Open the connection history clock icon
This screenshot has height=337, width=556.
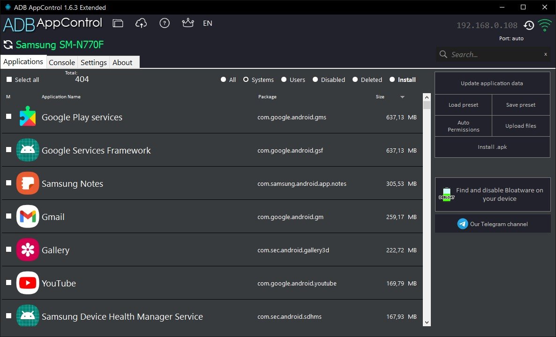529,25
